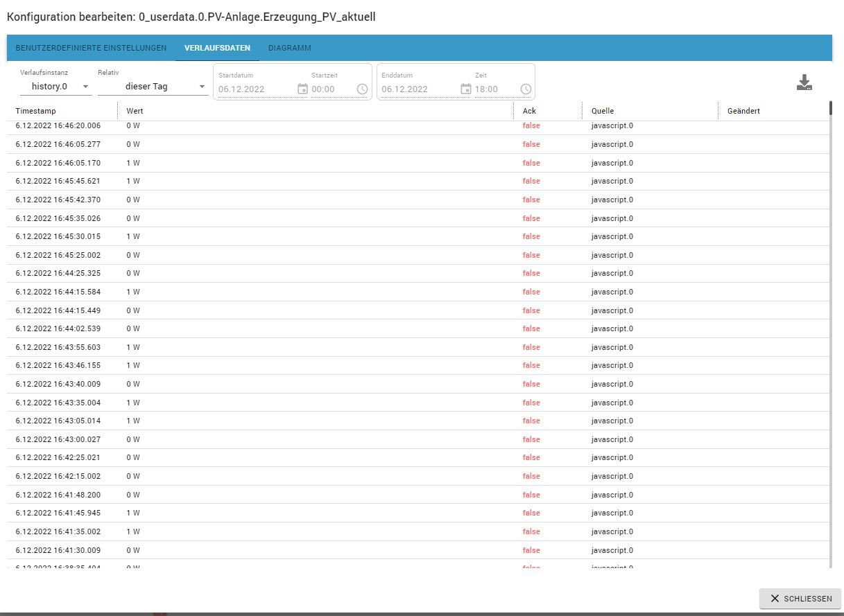
Task: Click 'javascript.0' source in 16:42:15.002 row
Action: pos(612,476)
